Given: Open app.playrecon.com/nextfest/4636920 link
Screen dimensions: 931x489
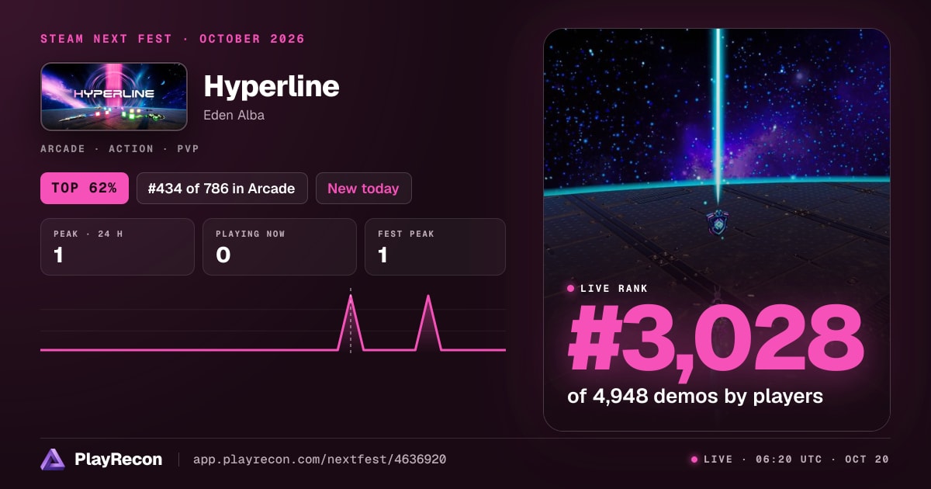Looking at the screenshot, I should point(320,460).
